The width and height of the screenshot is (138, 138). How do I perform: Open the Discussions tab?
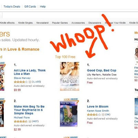pyautogui.click(x=95, y=23)
